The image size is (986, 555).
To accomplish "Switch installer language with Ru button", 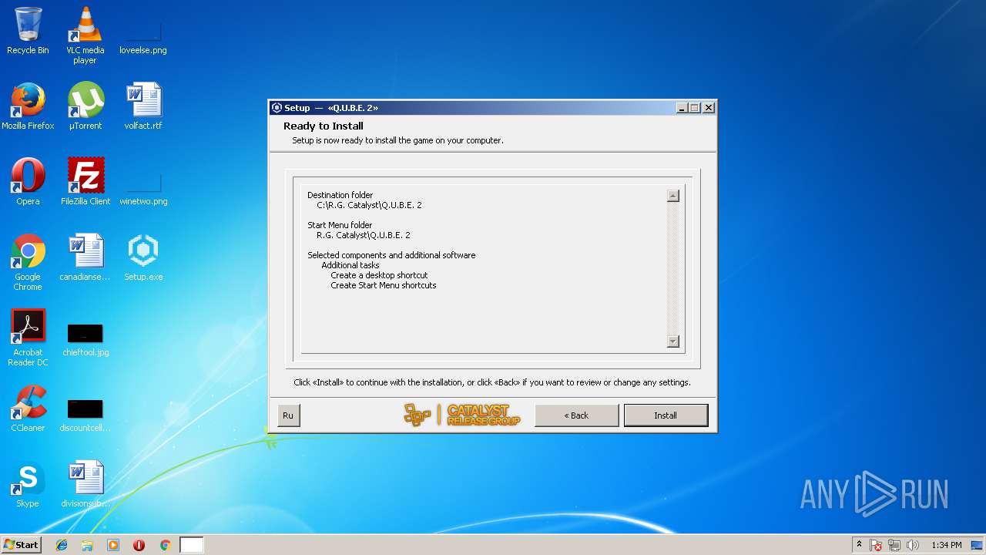I will coord(288,415).
